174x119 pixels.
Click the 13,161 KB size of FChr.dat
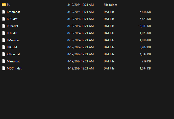(144, 26)
